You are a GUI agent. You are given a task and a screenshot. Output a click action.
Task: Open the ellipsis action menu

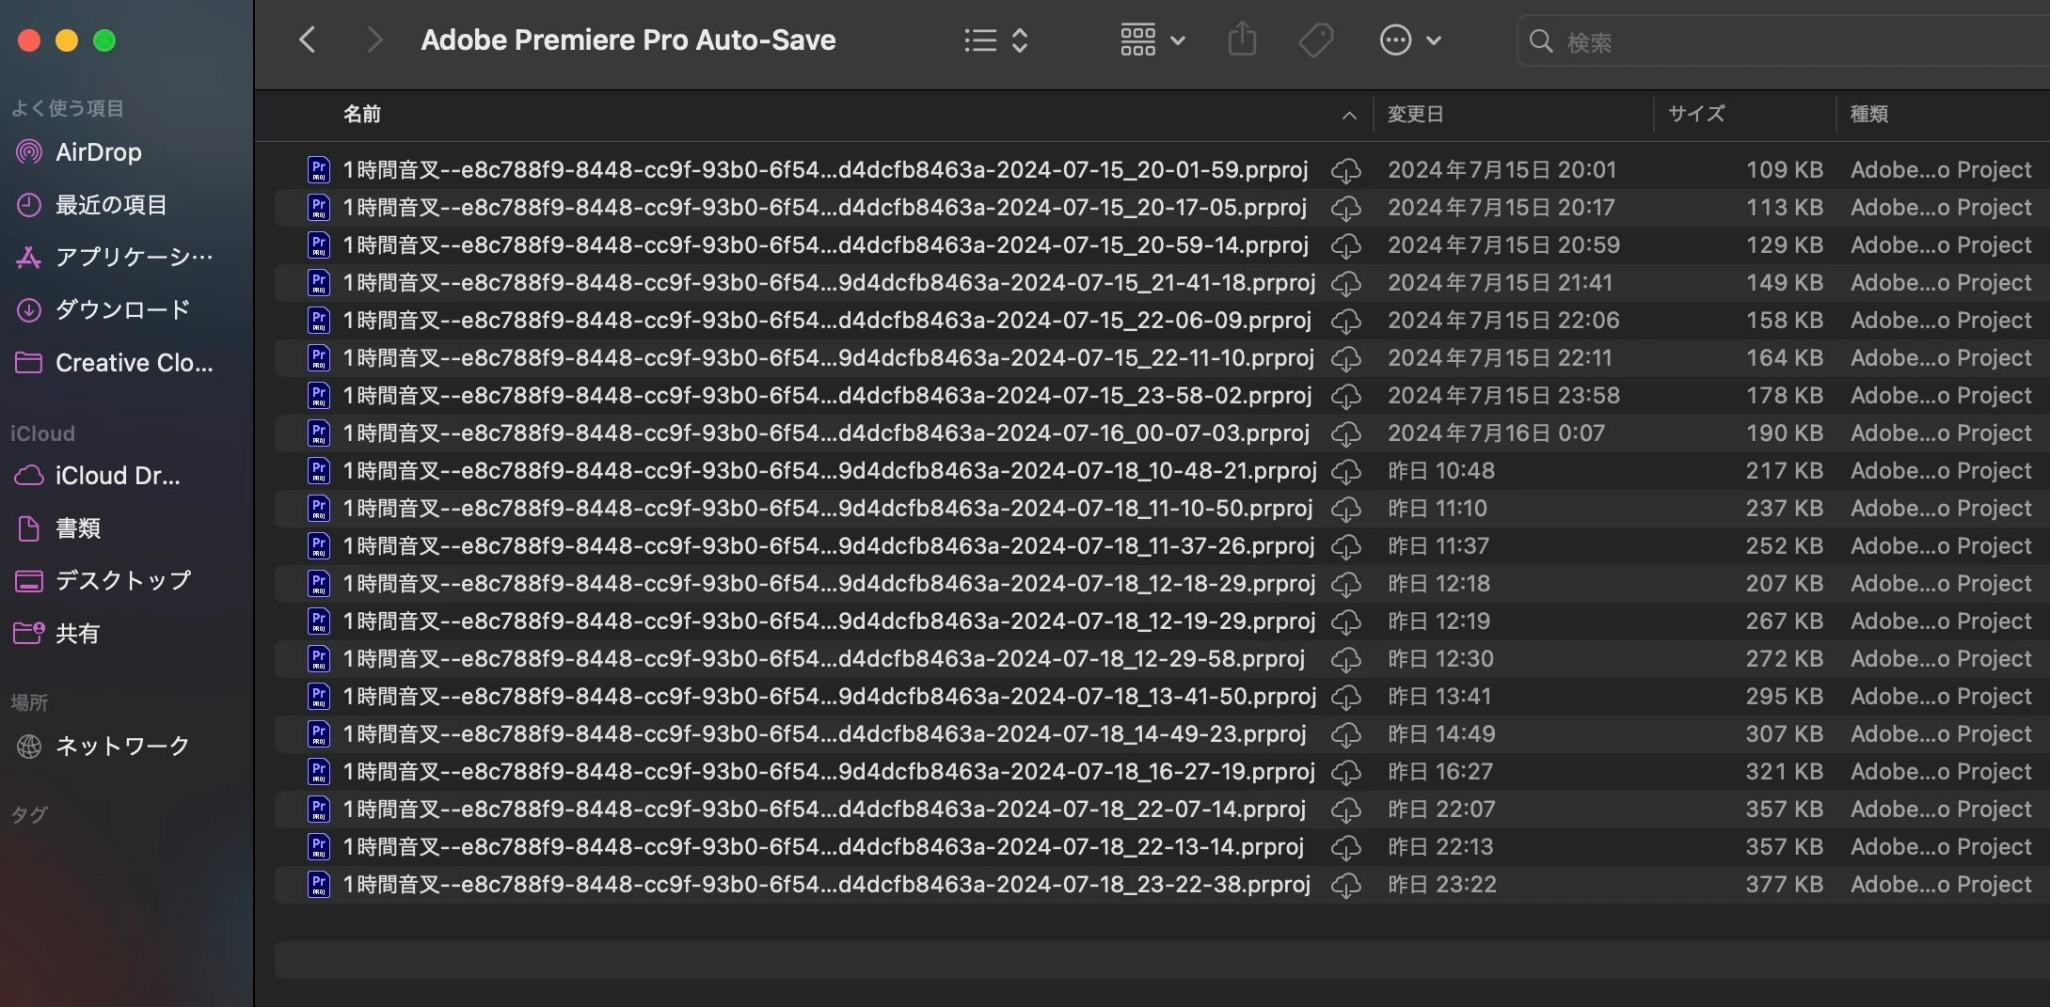point(1410,40)
